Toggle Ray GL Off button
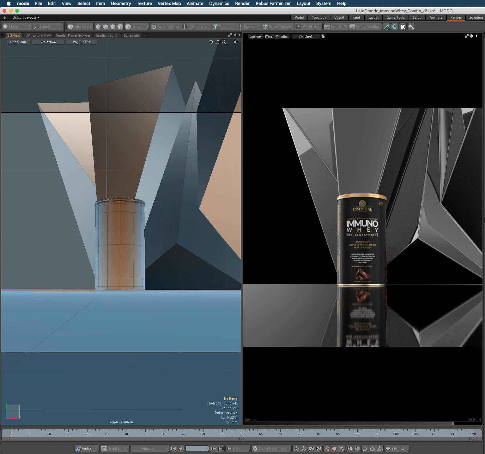The image size is (485, 454). coord(81,42)
